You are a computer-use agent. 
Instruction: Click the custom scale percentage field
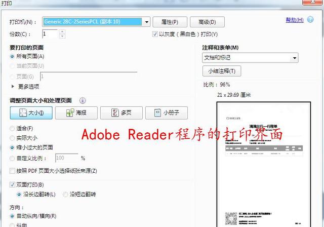click(x=67, y=158)
